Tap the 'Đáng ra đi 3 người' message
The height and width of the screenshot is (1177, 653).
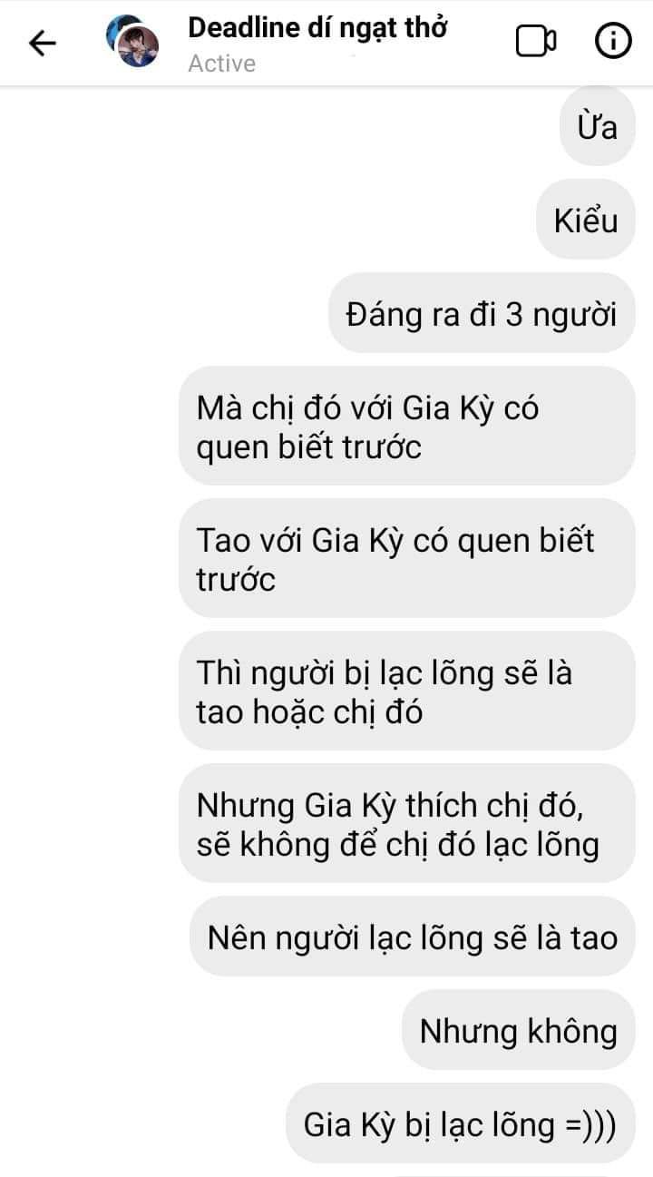click(482, 314)
